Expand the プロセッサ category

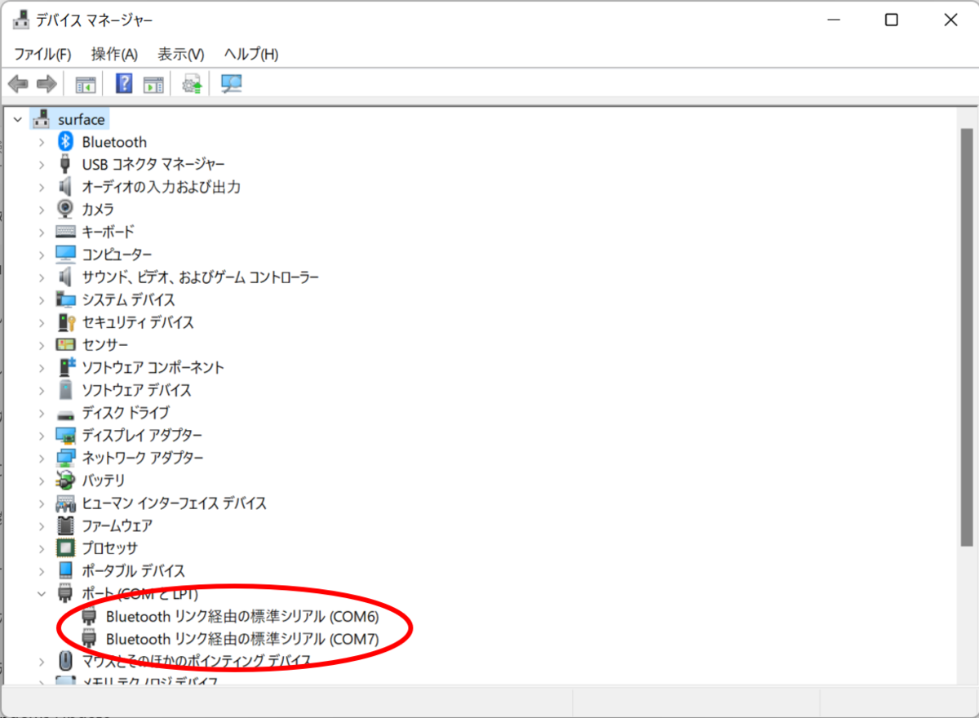(42, 548)
